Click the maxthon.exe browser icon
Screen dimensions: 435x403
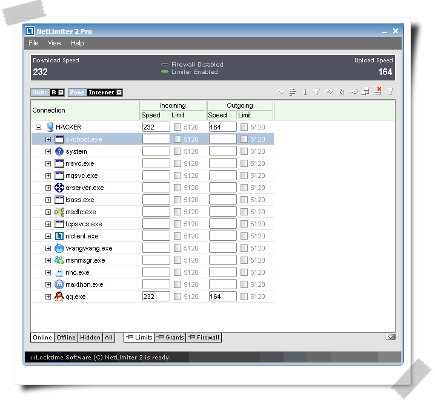point(59,284)
